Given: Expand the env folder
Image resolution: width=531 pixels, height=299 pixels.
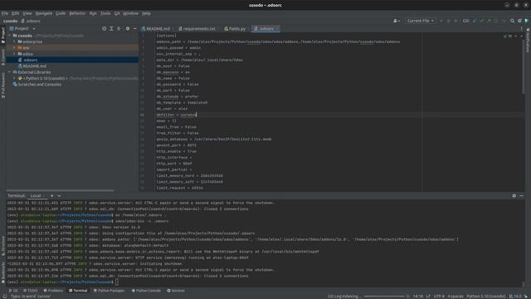Looking at the screenshot, I should point(14,48).
